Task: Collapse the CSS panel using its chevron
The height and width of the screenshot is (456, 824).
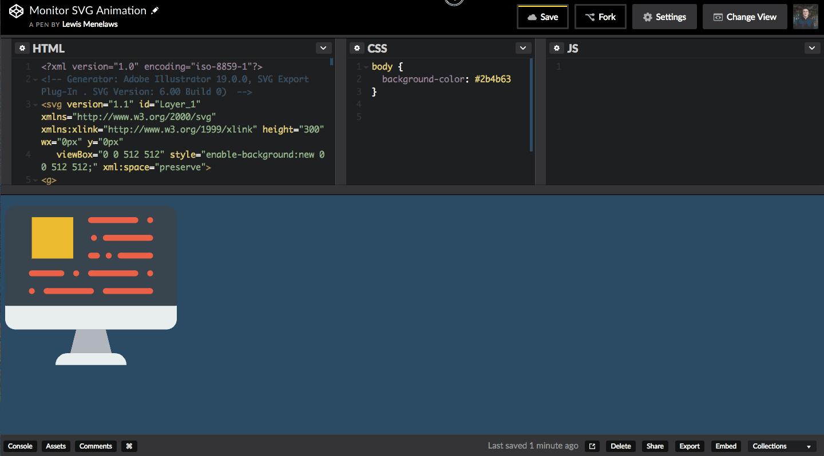Action: click(x=522, y=48)
